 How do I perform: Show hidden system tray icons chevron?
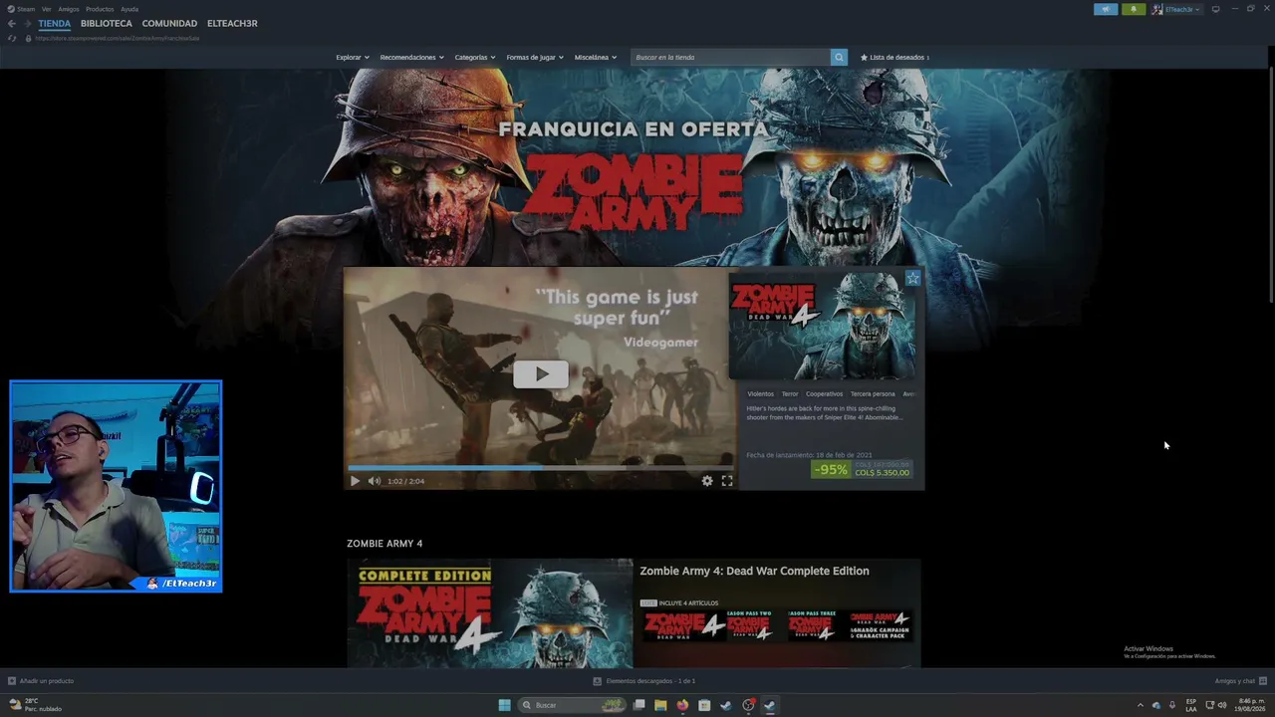(x=1141, y=705)
